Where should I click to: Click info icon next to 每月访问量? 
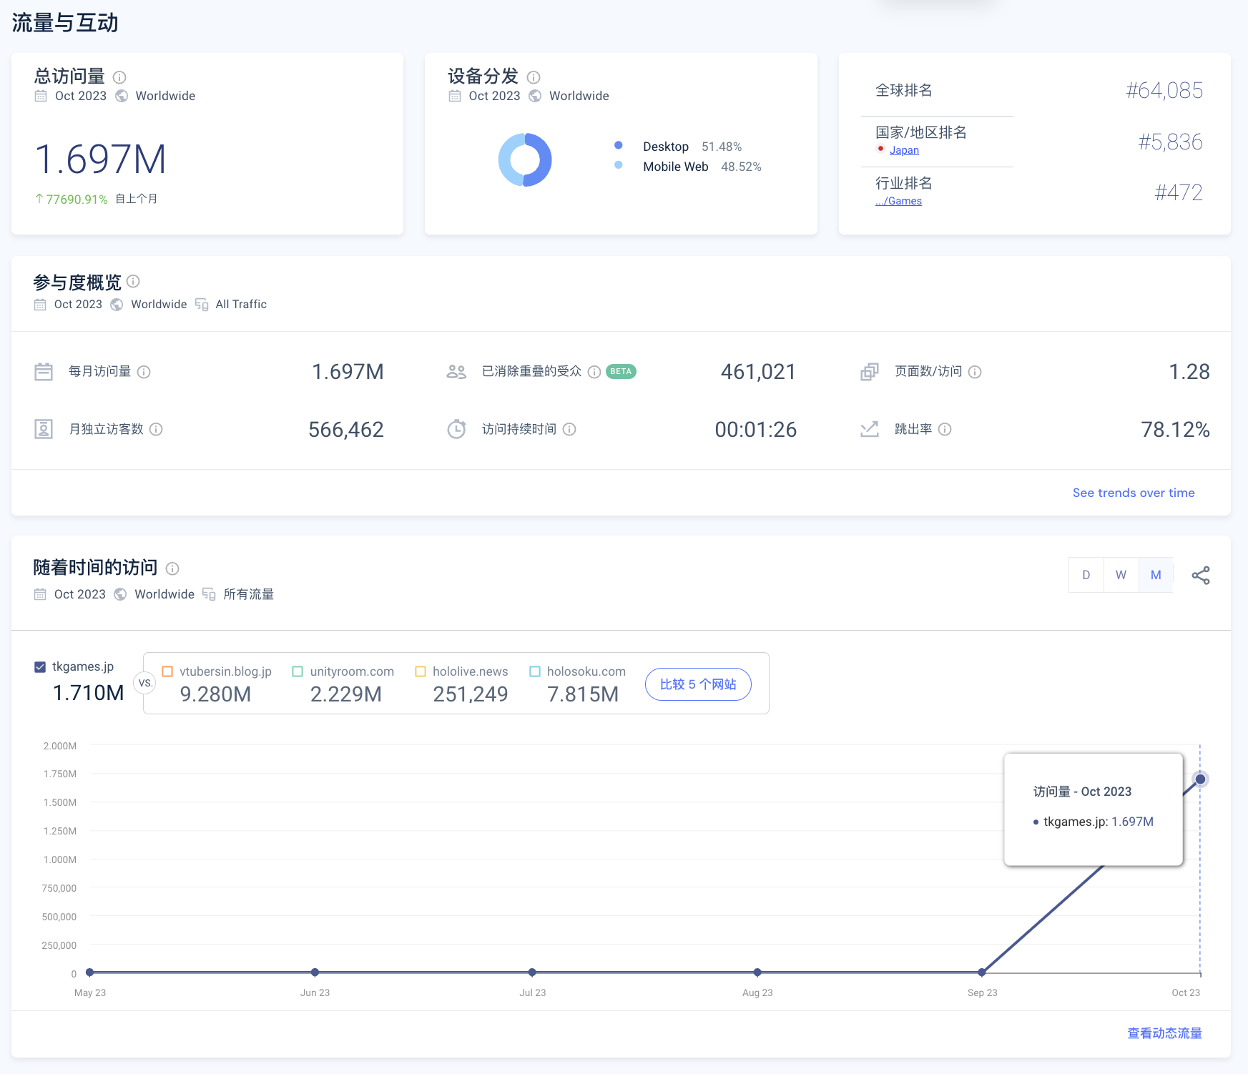point(144,372)
